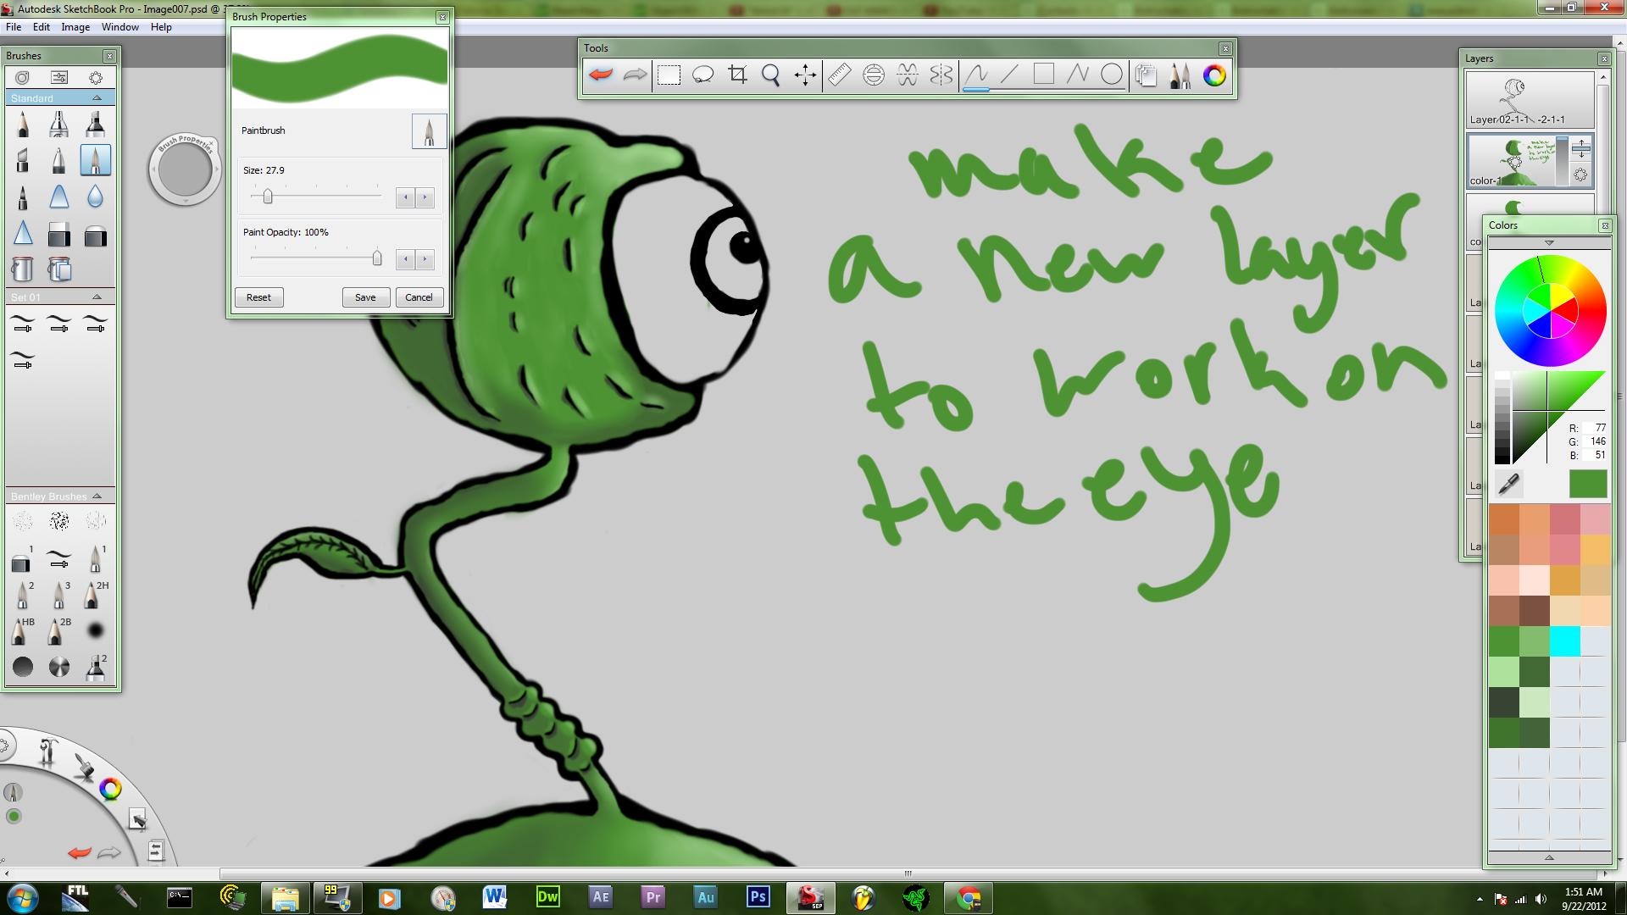The image size is (1627, 915).
Task: Select the Pencil brush in Standard set
Action: [x=23, y=125]
